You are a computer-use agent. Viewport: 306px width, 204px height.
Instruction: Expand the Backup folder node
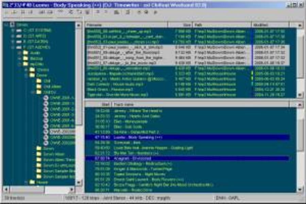tap(19, 58)
